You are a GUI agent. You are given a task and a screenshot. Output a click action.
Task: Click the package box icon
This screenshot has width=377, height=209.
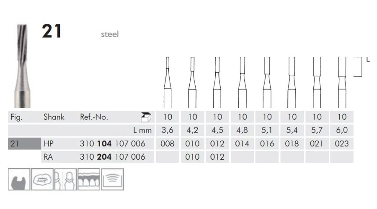coord(146,117)
